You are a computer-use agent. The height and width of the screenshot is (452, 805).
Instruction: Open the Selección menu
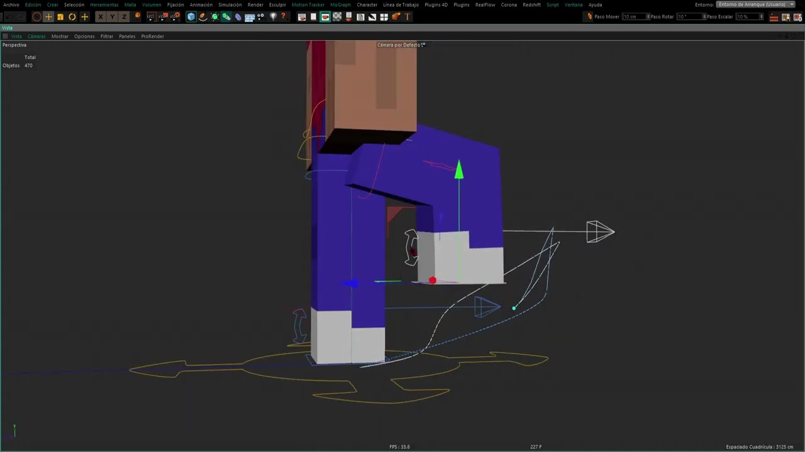point(74,4)
